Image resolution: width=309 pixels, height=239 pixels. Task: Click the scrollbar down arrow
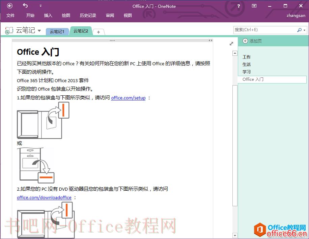tap(235, 235)
